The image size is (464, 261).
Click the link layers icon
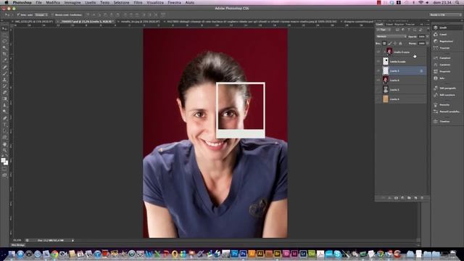(x=383, y=198)
